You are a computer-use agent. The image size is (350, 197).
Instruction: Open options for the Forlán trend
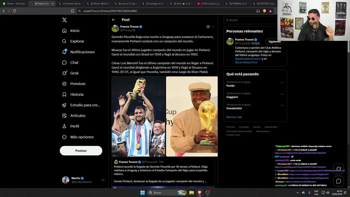[282, 83]
